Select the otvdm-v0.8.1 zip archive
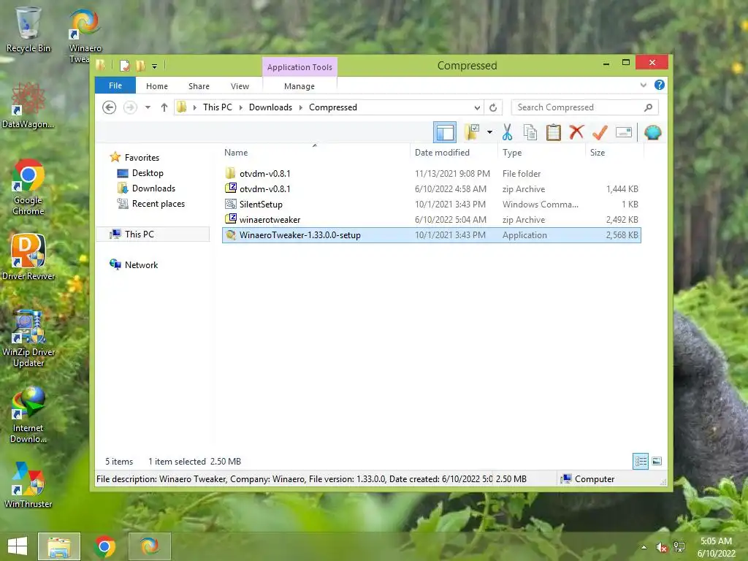 click(431, 189)
